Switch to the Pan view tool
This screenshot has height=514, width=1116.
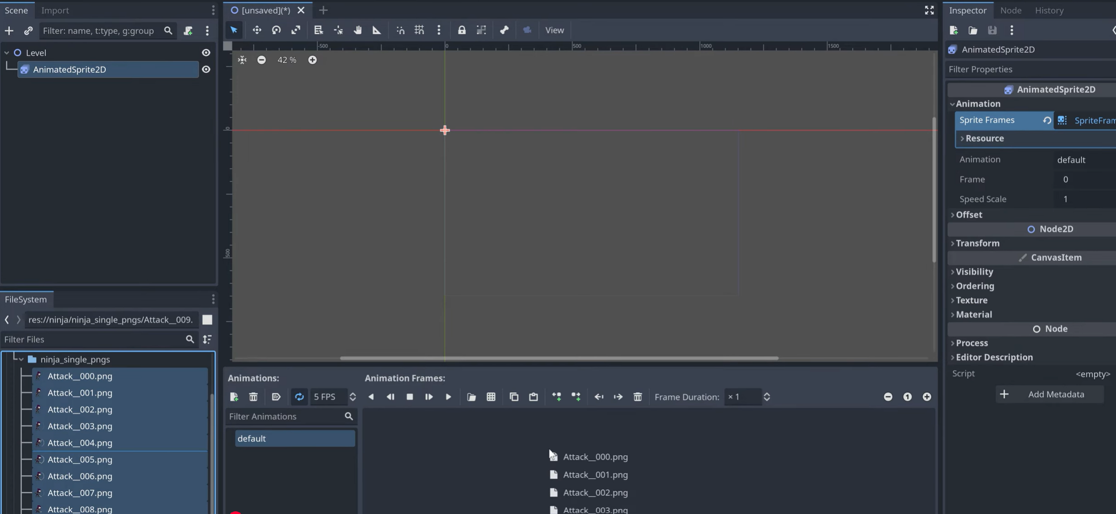(x=357, y=30)
